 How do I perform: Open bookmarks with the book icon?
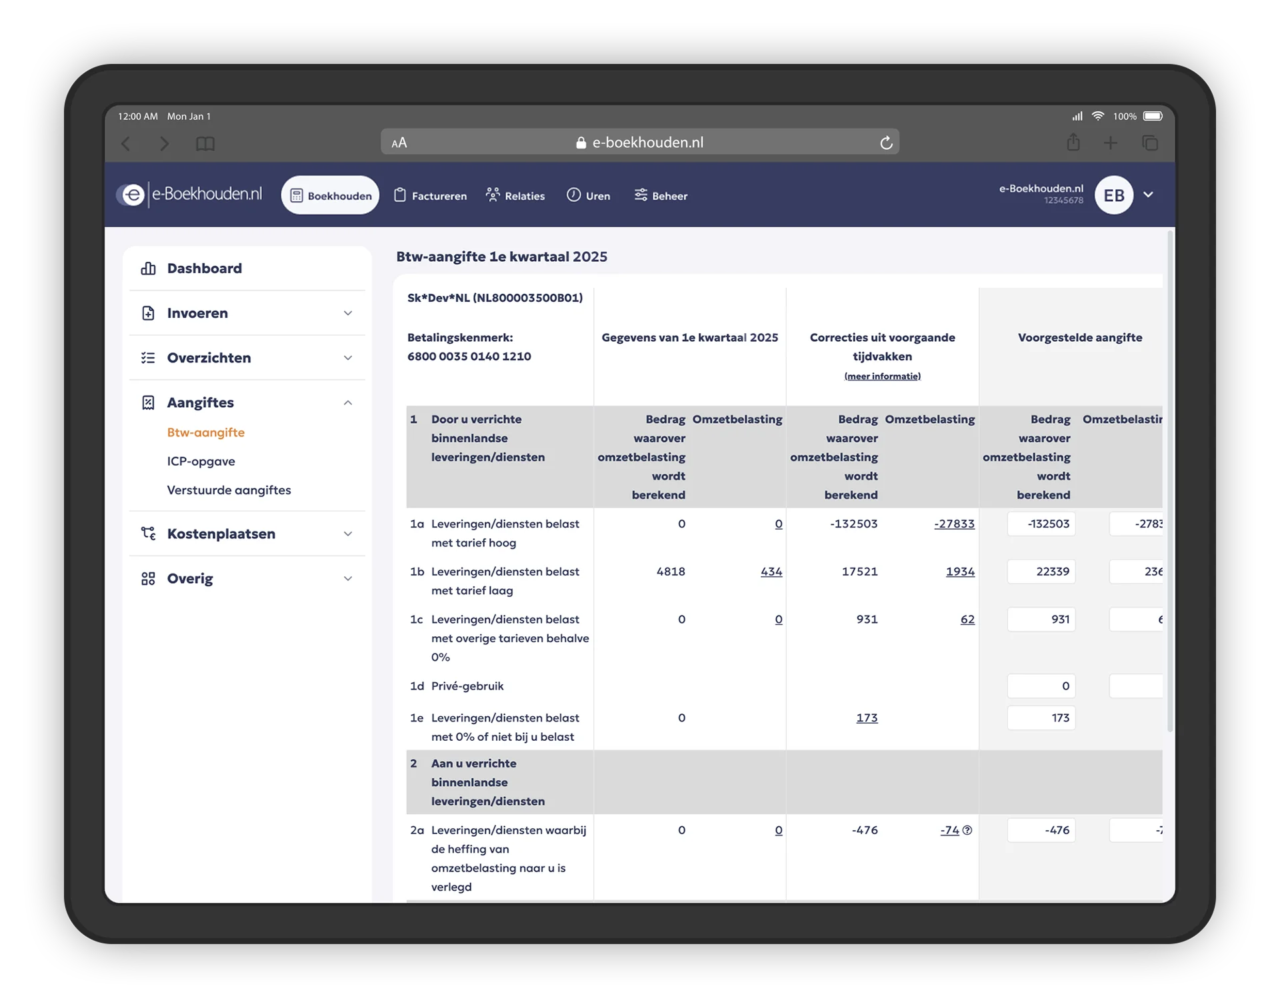point(205,144)
